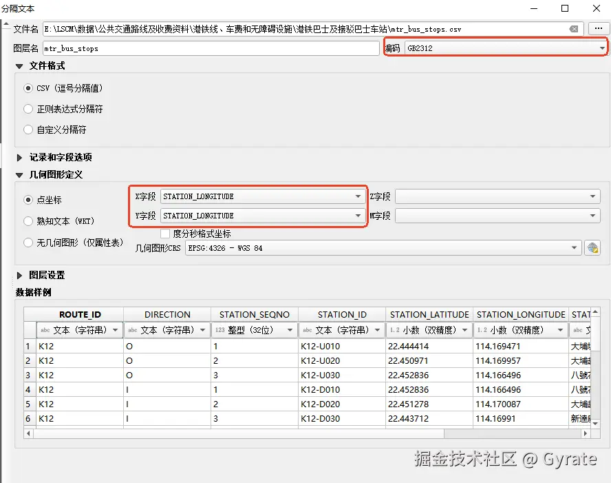Select 无几何图形 (仅属性表) option
Screen dimensions: 611x483
28,243
